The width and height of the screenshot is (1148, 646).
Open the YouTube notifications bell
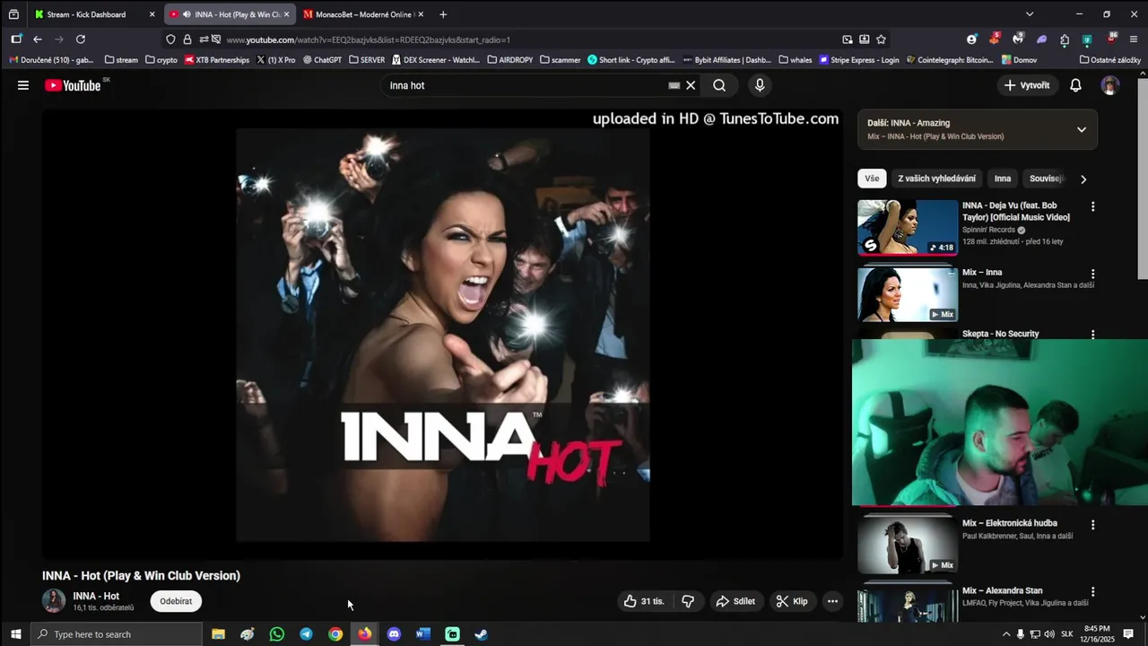pos(1075,85)
